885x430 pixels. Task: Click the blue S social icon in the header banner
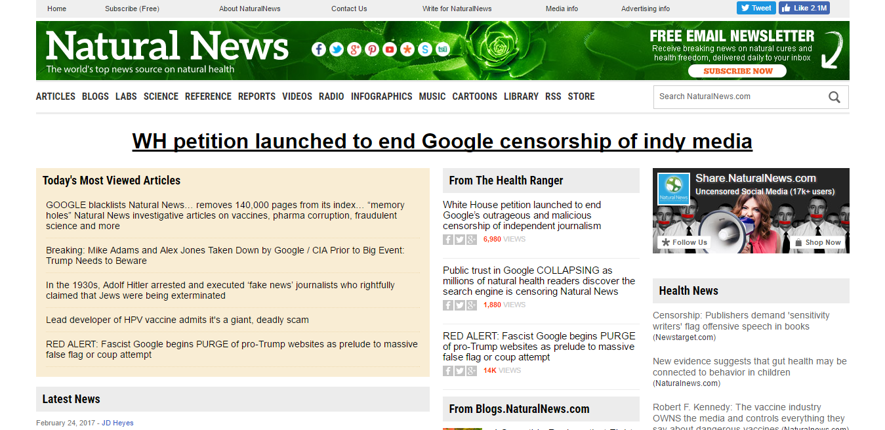425,49
